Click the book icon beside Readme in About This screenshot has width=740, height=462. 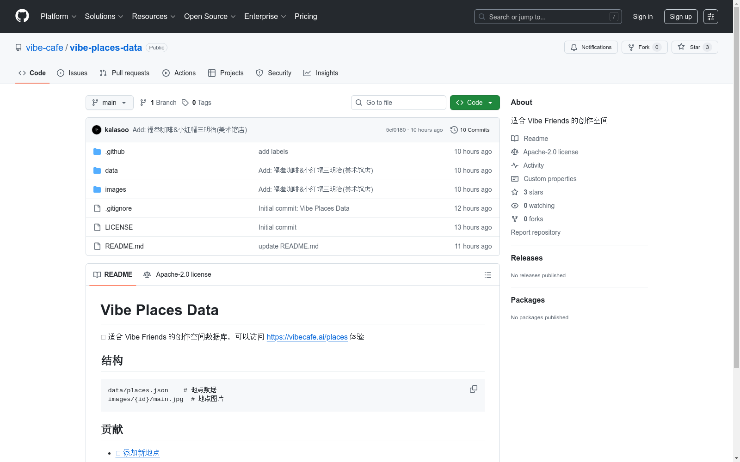515,139
